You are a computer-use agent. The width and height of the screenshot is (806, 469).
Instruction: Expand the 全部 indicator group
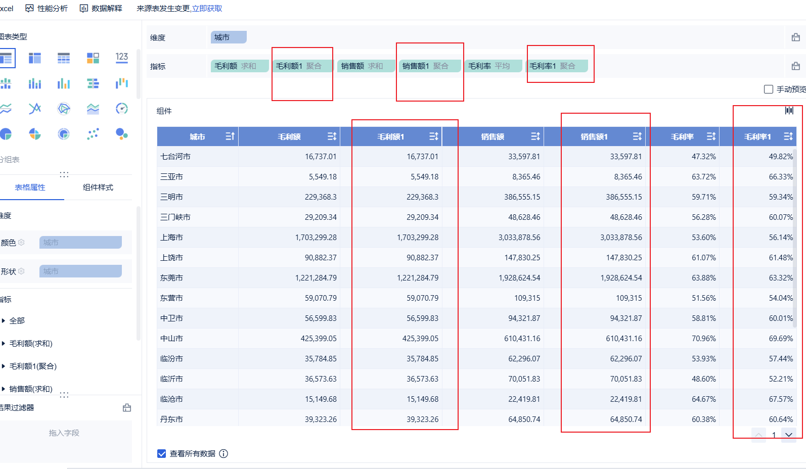[x=4, y=320]
